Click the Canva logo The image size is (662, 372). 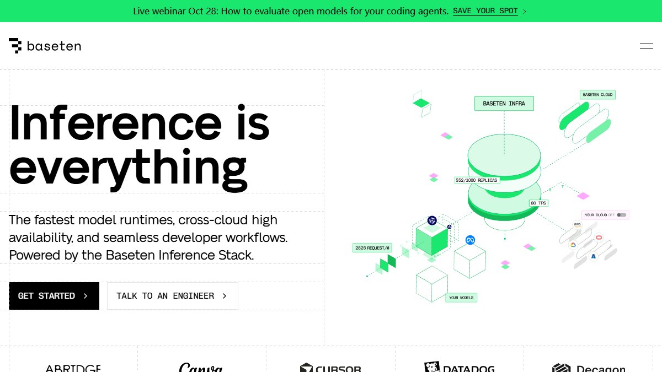(x=201, y=367)
